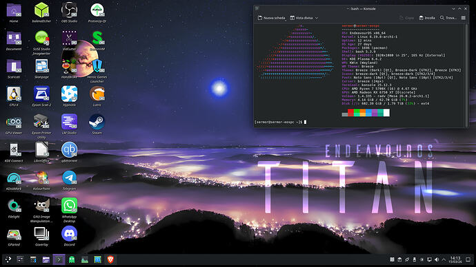Click Nuova scheda in Konsole toolbar

tap(271, 18)
